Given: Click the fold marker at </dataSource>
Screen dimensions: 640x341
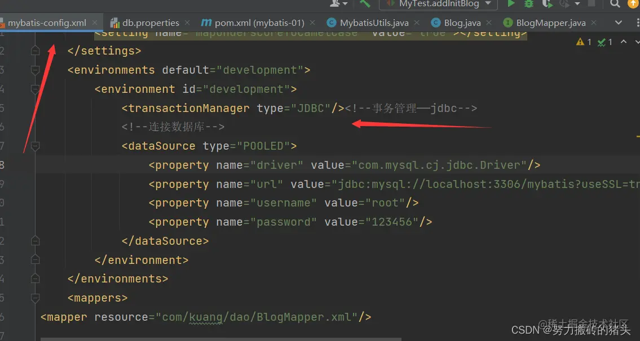Looking at the screenshot, I should pos(35,241).
